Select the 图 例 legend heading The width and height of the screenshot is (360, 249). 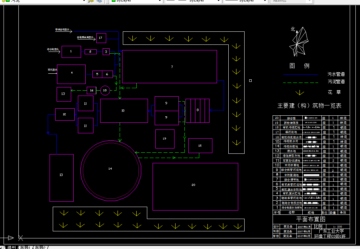point(299,66)
